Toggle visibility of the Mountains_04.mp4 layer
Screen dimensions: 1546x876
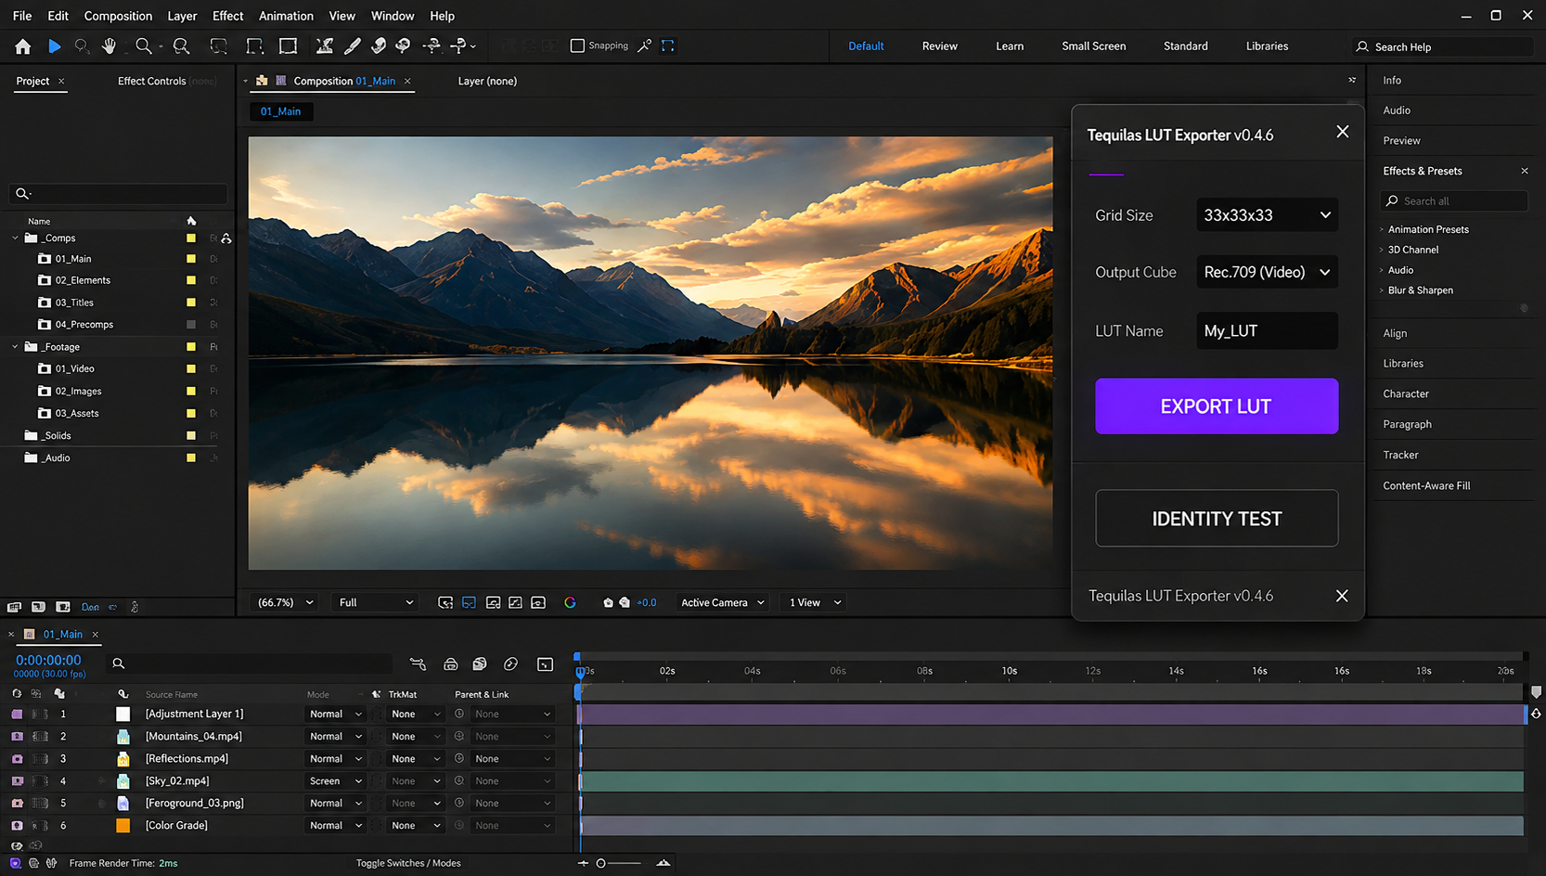click(17, 736)
